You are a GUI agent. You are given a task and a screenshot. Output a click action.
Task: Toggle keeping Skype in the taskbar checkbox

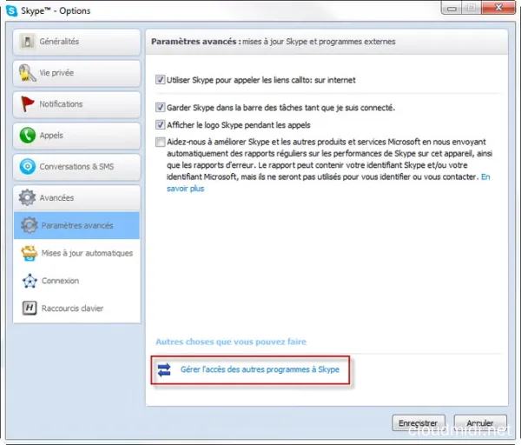161,108
